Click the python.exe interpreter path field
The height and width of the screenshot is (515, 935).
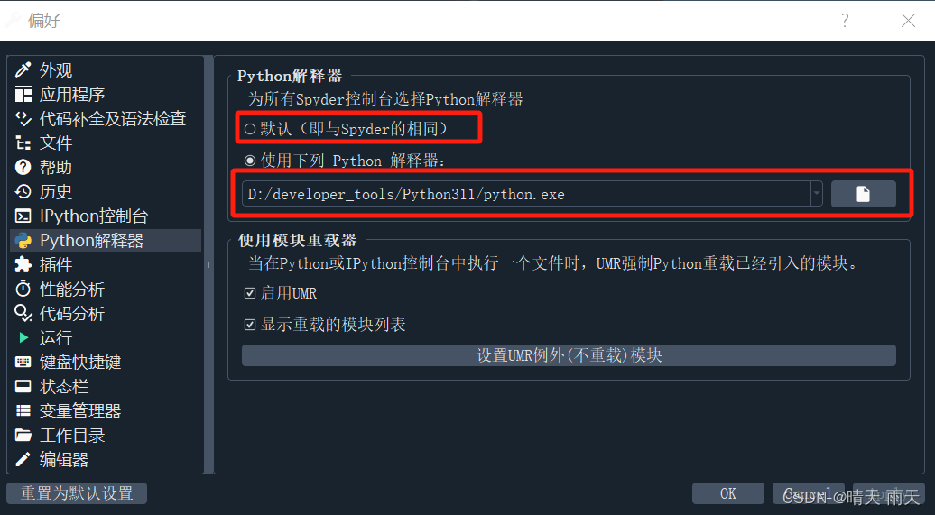pyautogui.click(x=526, y=194)
